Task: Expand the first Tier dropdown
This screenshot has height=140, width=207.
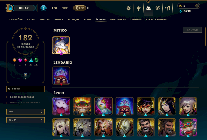Action: 25,112
